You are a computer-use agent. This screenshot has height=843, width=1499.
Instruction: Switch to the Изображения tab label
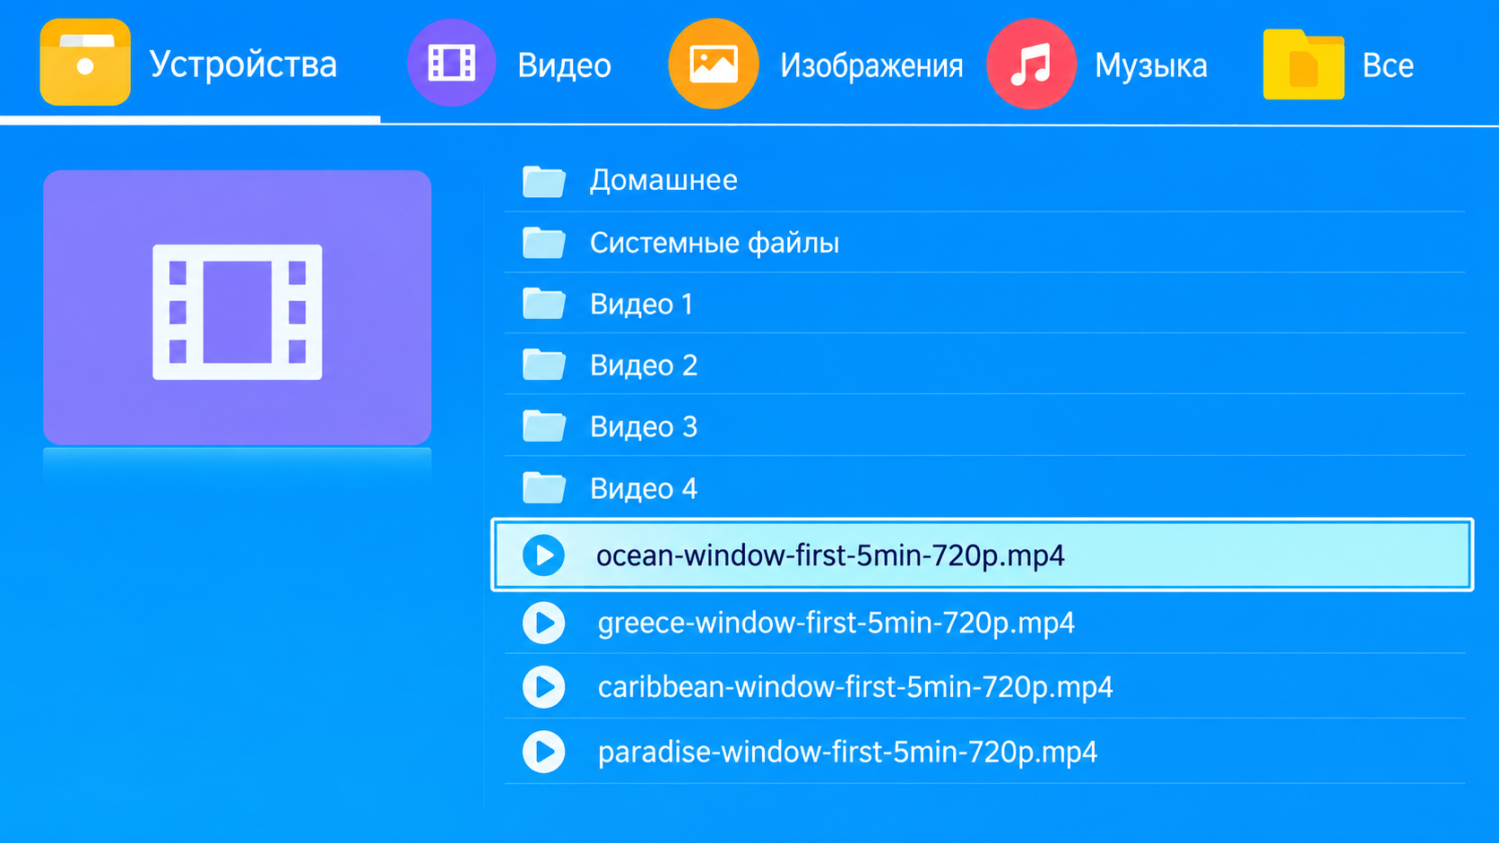(871, 65)
